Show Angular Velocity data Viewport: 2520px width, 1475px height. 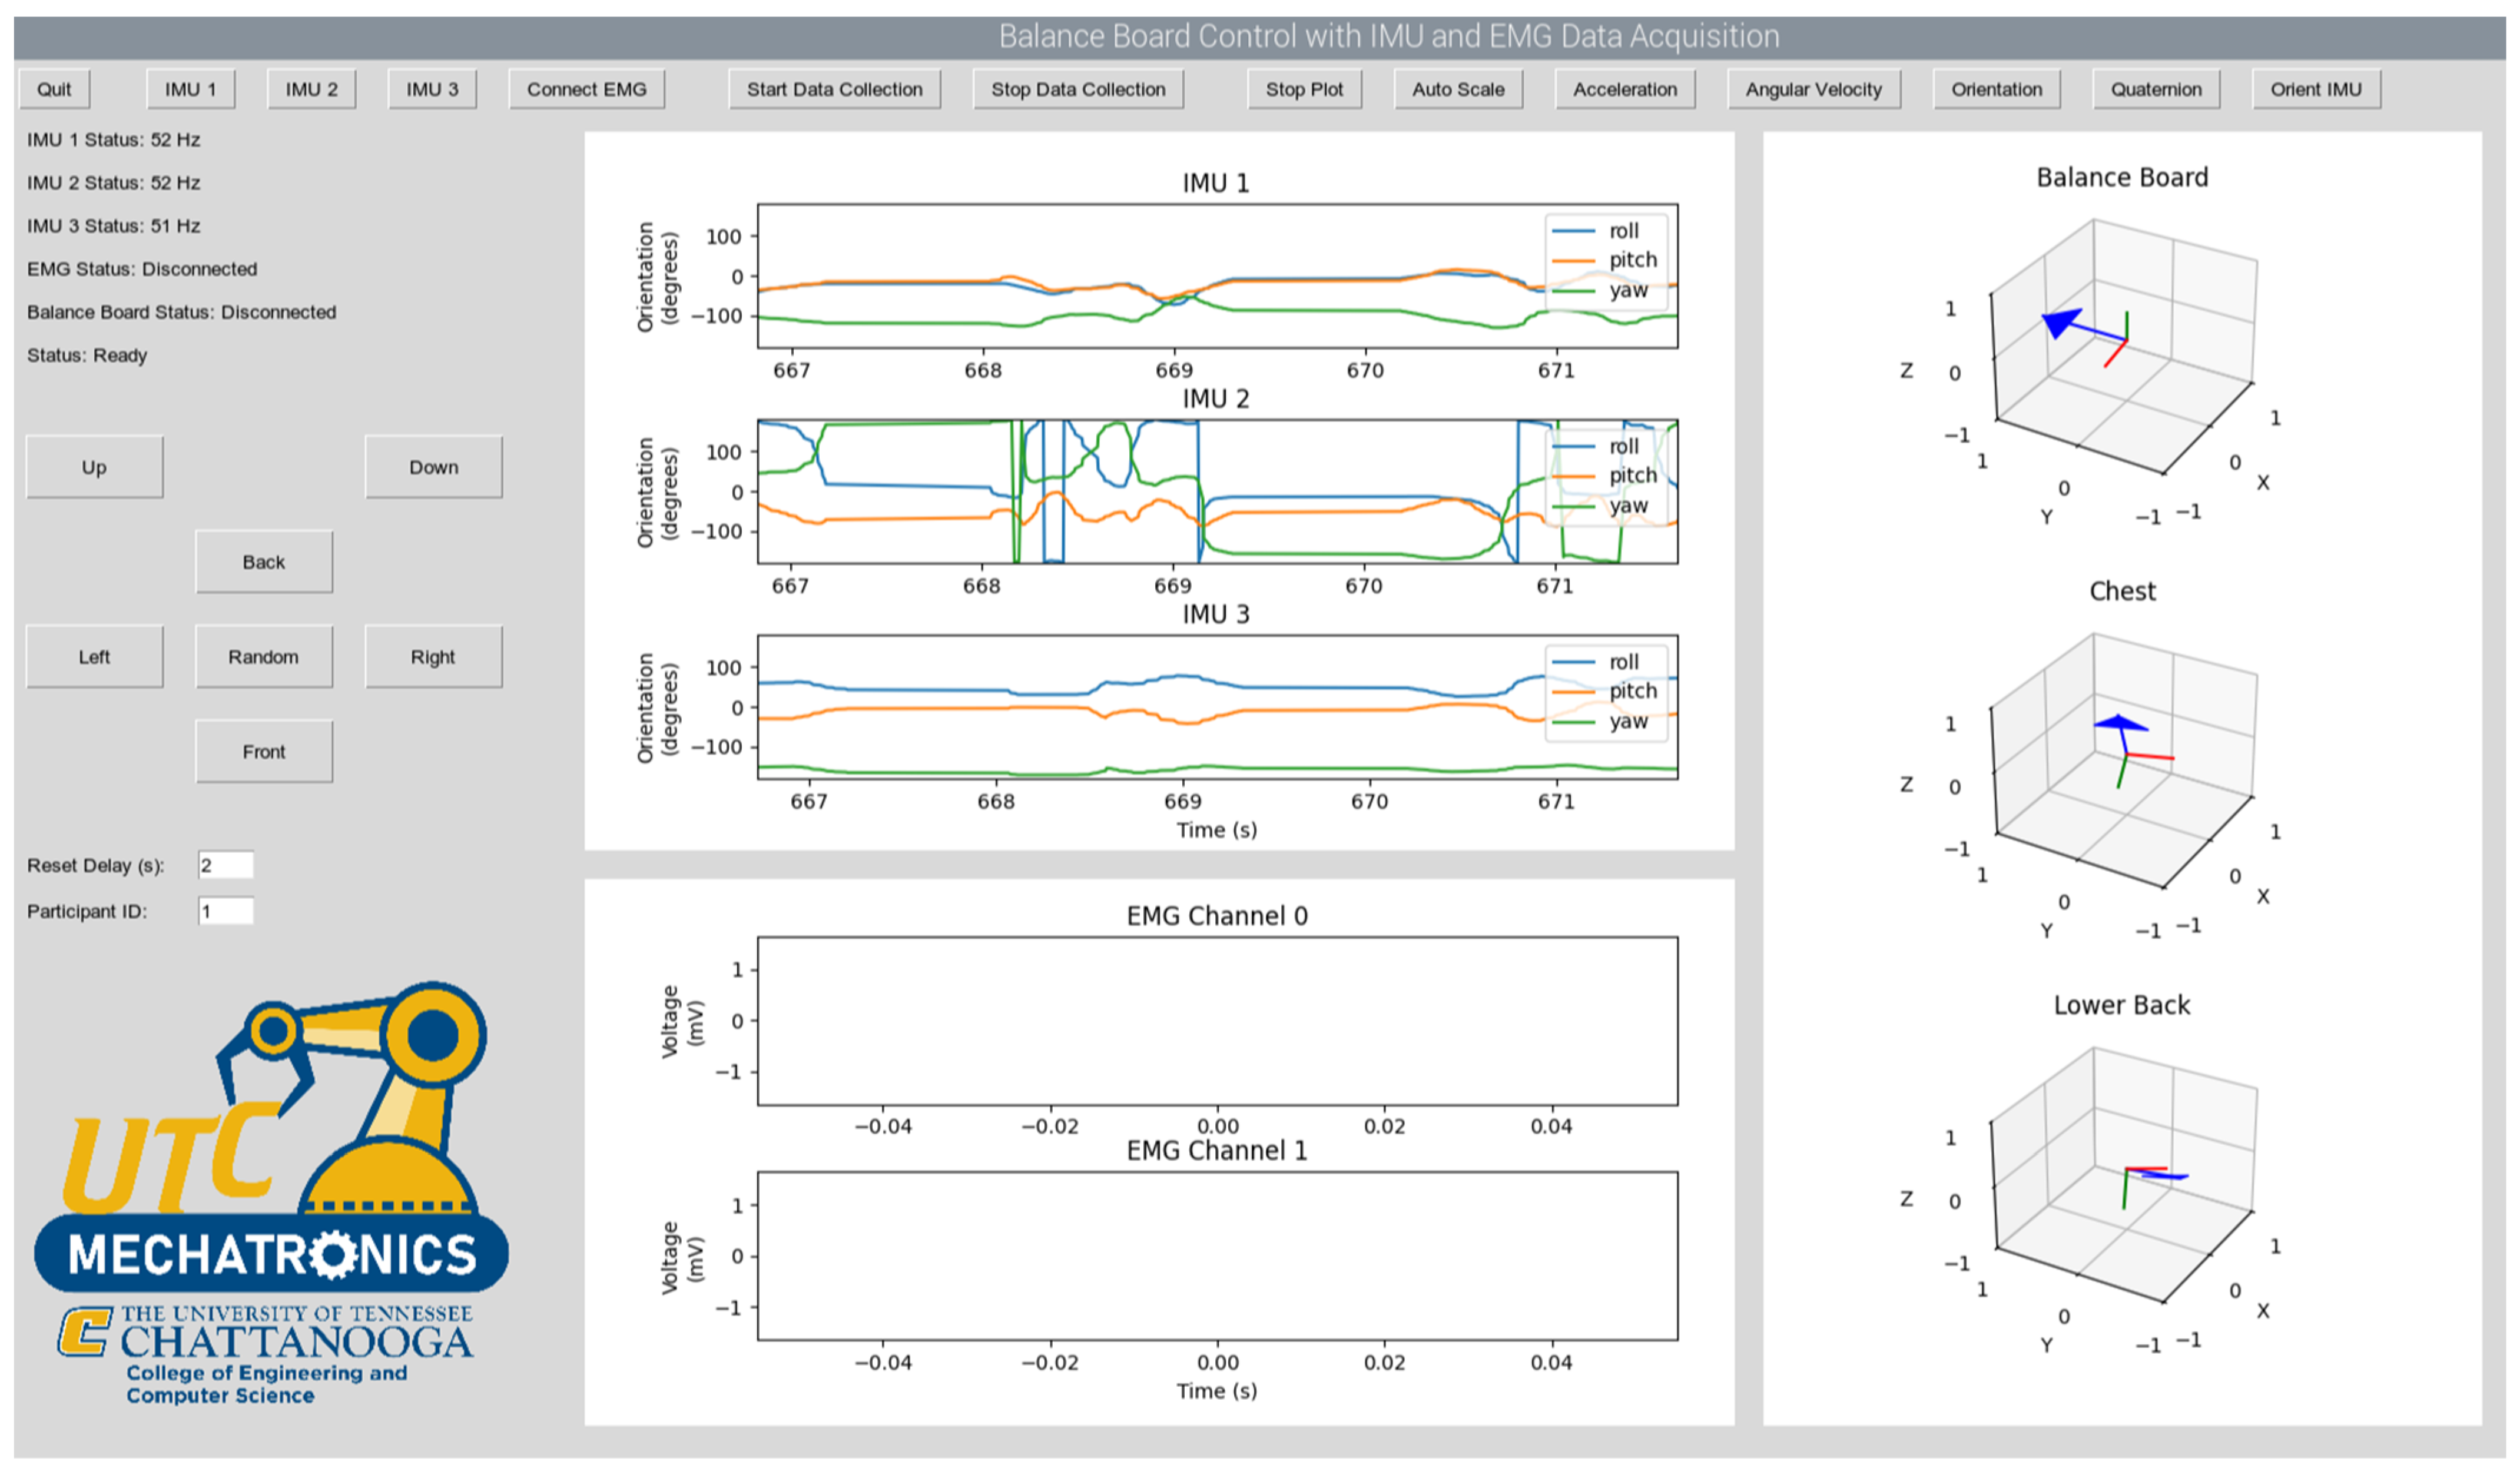pos(1813,89)
